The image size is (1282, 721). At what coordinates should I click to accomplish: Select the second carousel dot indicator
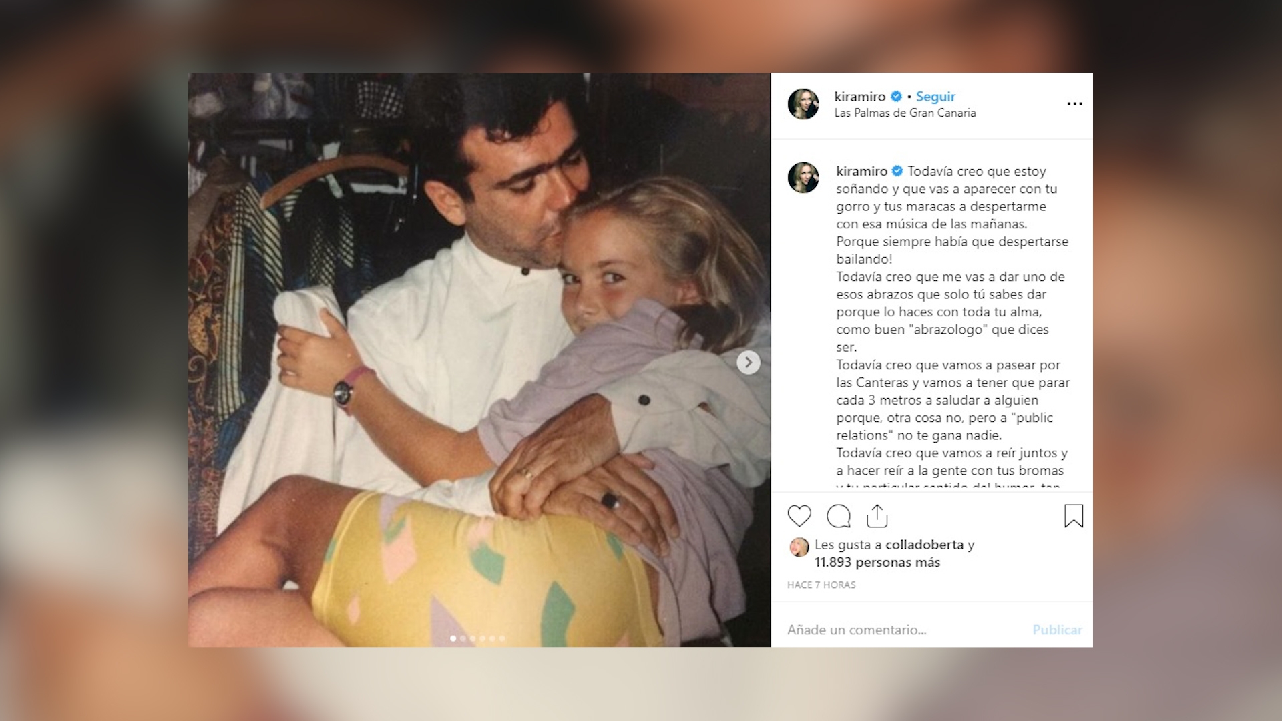(x=463, y=638)
